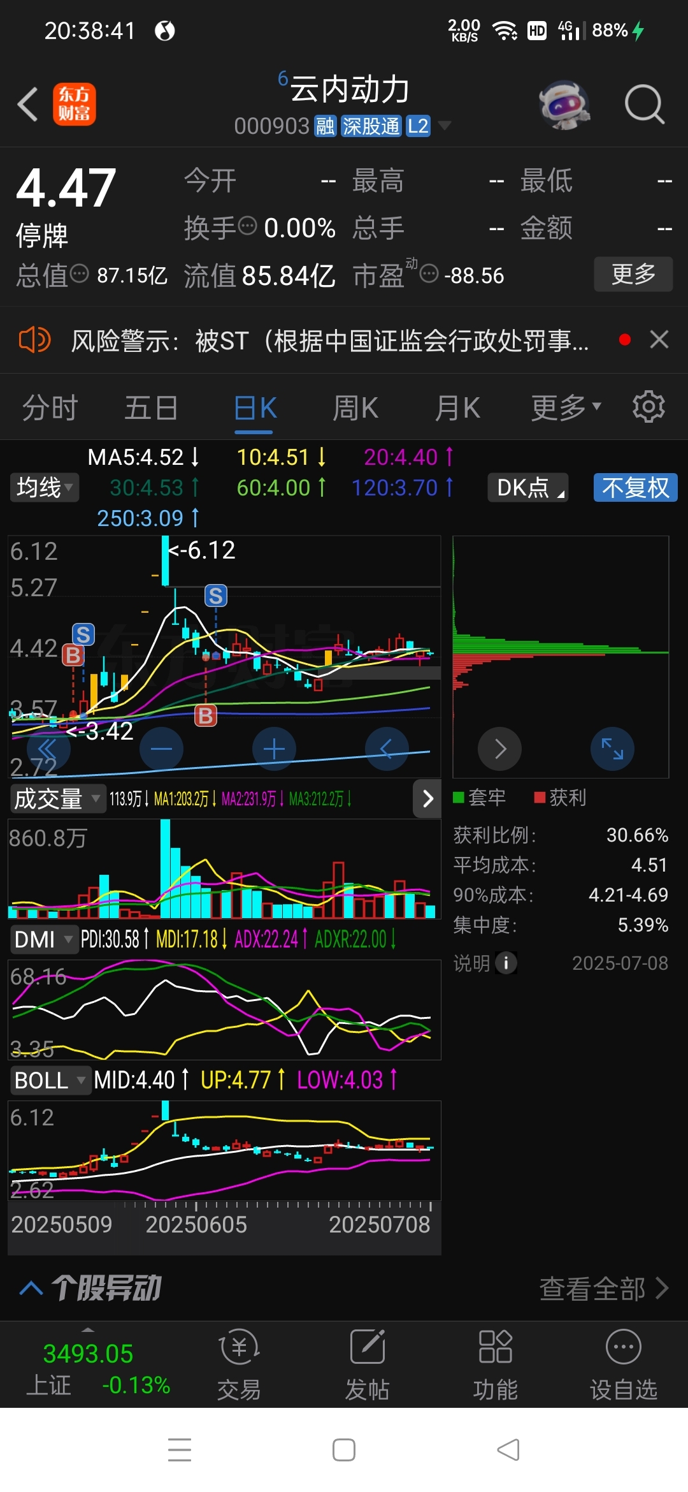Tap the upper S sell marker on chart
688x1492 pixels.
216,596
